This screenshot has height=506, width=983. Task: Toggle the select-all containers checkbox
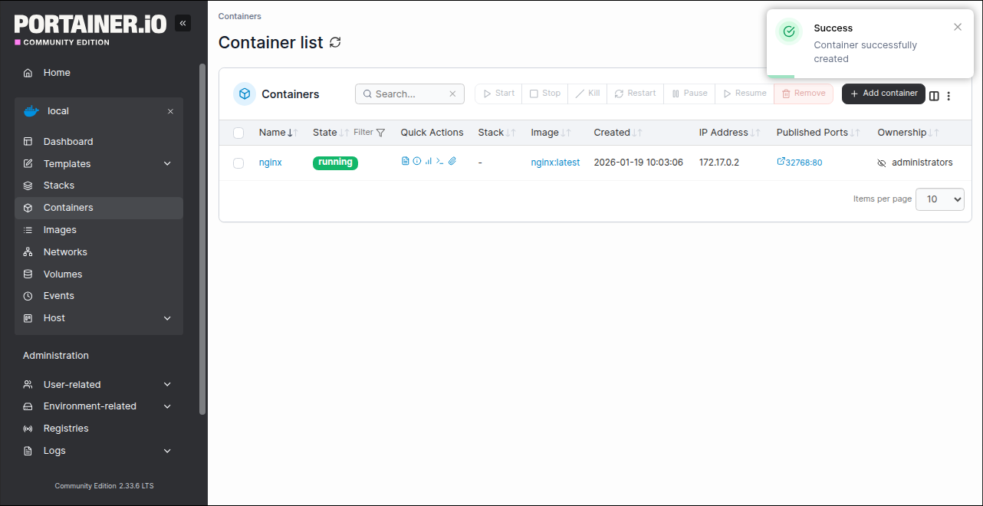click(238, 133)
